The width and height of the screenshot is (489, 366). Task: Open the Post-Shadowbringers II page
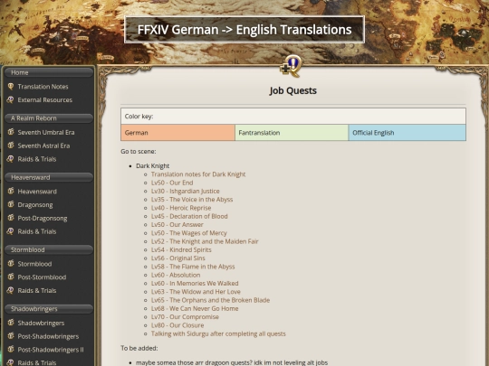tap(51, 350)
